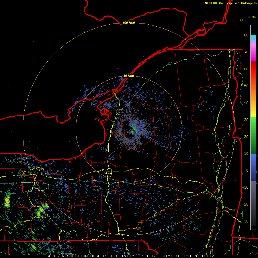Click the [dBZ] units label
The width and height of the screenshot is (258, 258).
coord(243,20)
